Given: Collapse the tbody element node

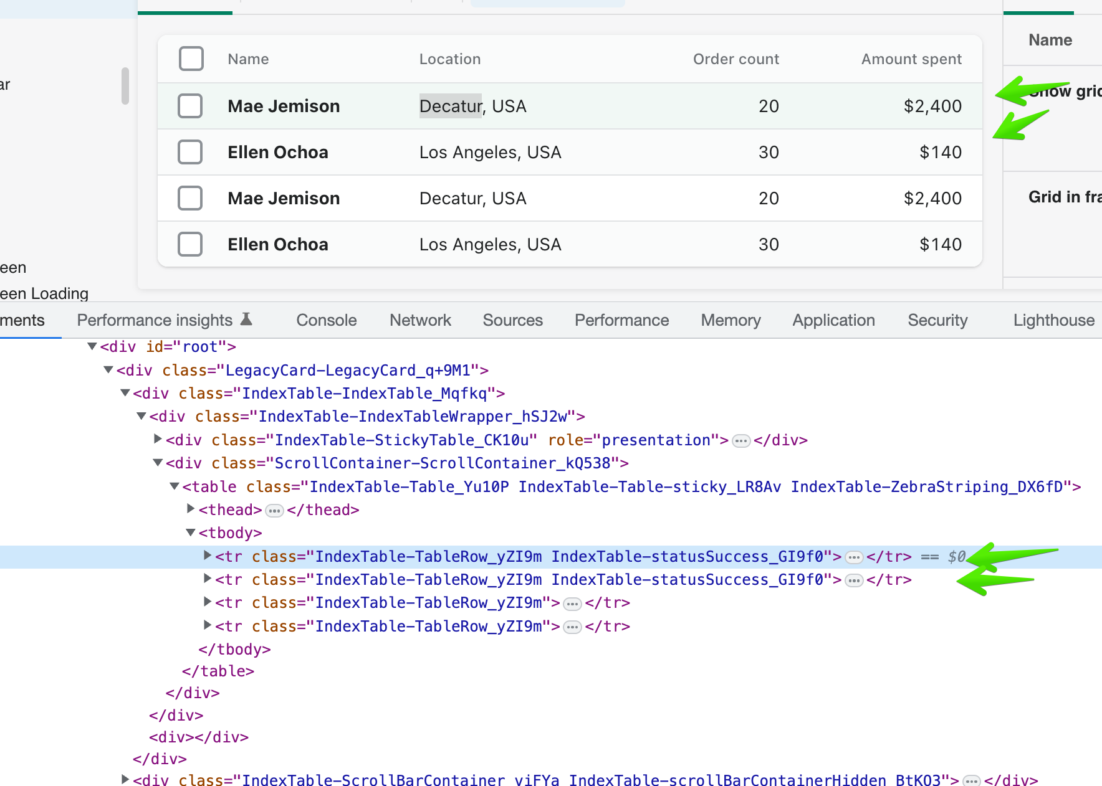Looking at the screenshot, I should pos(191,533).
